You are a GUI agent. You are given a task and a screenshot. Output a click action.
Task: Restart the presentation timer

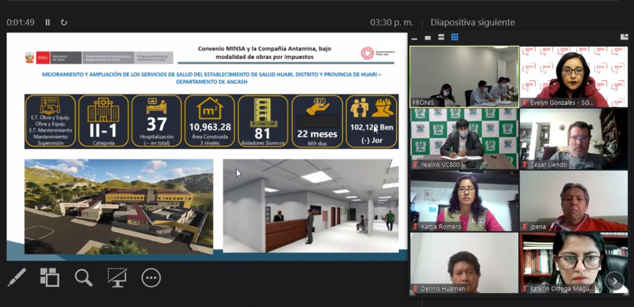click(x=64, y=22)
